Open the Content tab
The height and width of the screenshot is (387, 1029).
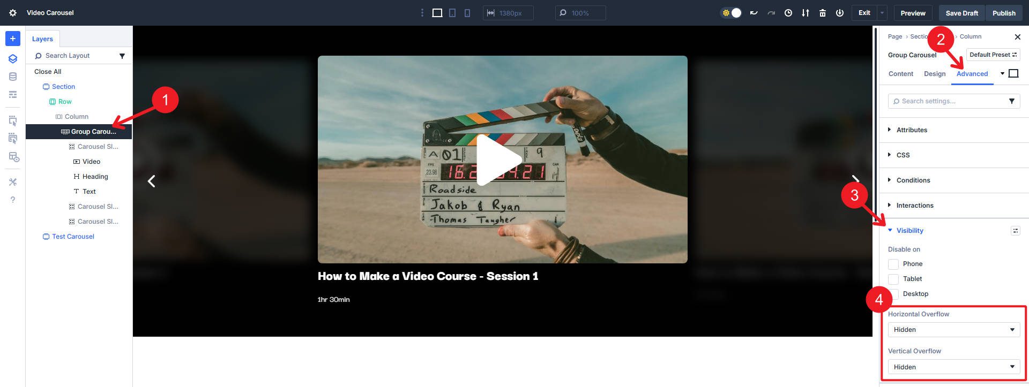(x=900, y=74)
